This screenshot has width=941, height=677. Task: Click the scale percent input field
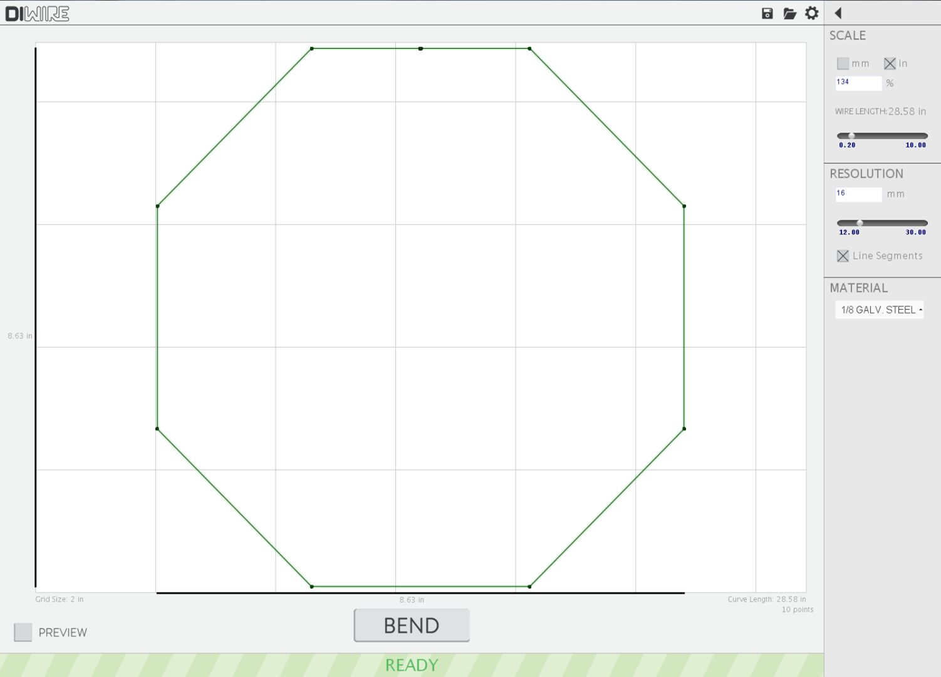pos(858,83)
